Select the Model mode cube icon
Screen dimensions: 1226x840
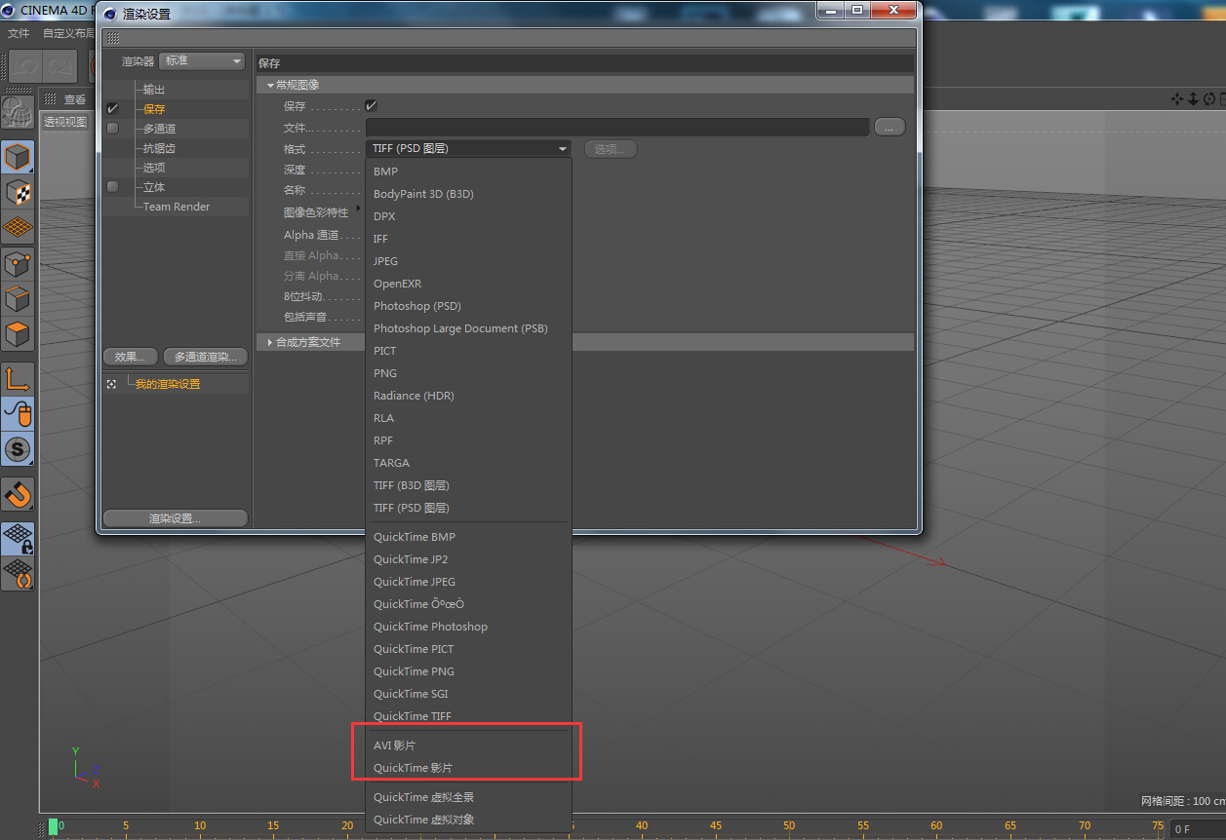(x=18, y=157)
